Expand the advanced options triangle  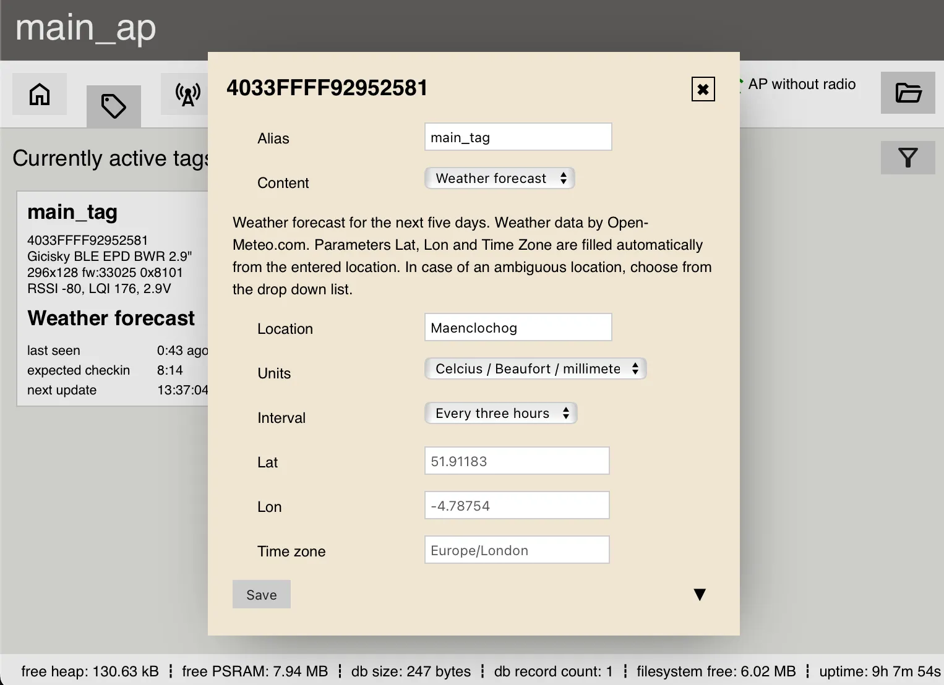pos(700,594)
